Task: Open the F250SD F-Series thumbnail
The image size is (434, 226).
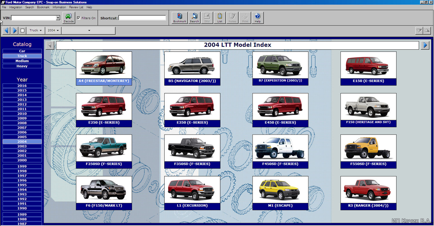Action: coord(104,152)
